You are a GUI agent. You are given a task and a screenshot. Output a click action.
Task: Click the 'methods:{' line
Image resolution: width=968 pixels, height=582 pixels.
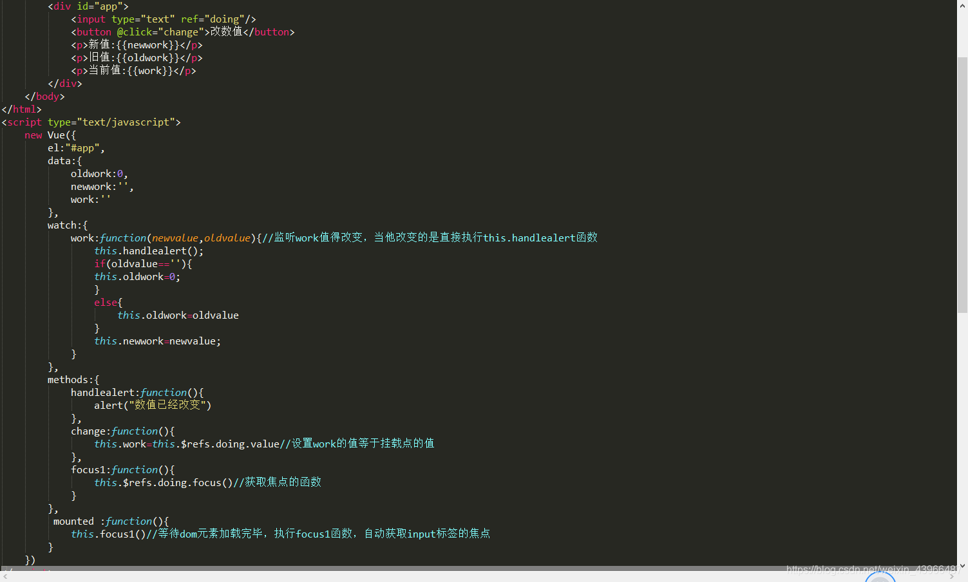73,380
